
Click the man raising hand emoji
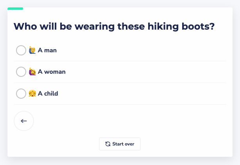click(32, 50)
